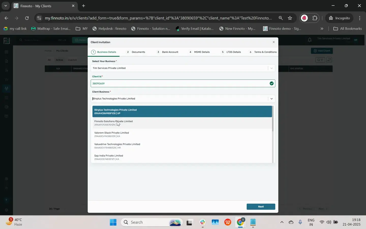Screen dimensions: 366x229
Task: Open the LTDS Details step
Action: pyautogui.click(x=231, y=52)
